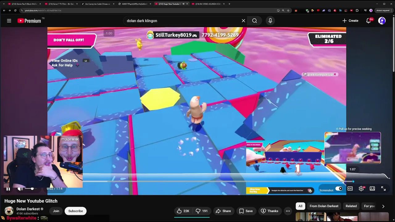395x222 pixels.
Task: Click the seek preview thumbnail at 1:07
Action: 352,148
